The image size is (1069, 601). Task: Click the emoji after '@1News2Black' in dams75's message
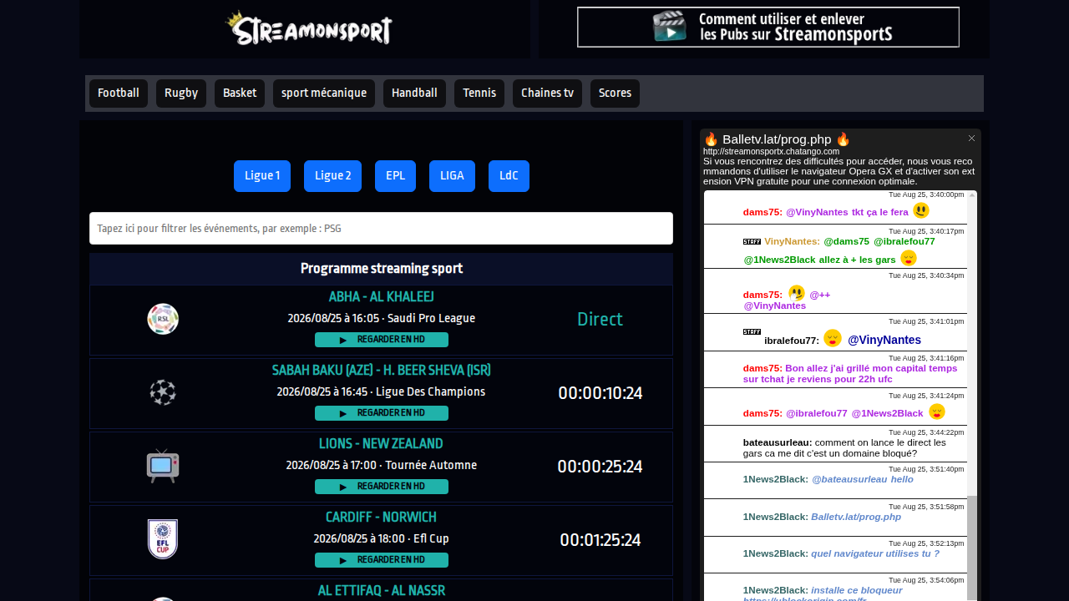(x=937, y=412)
